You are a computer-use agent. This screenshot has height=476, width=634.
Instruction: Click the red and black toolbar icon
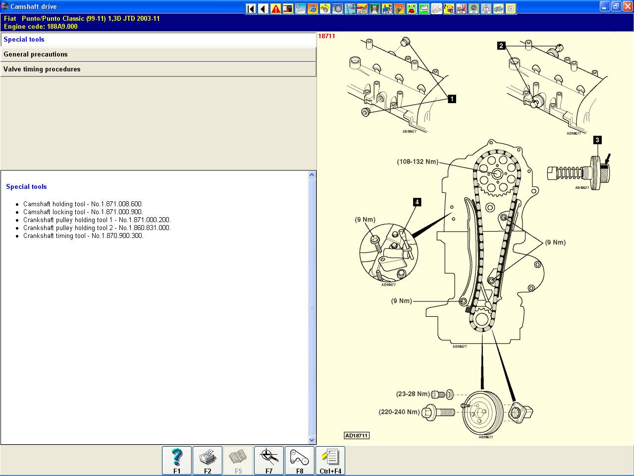[x=288, y=8]
